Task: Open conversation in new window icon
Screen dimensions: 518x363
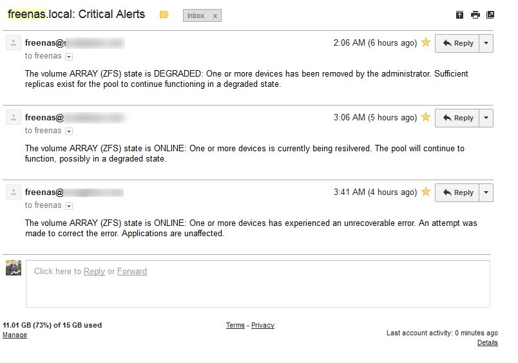Action: tap(490, 15)
